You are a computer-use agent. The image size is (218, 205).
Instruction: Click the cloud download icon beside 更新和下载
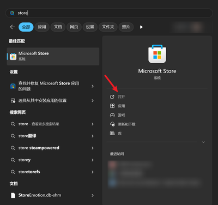pos(112,124)
